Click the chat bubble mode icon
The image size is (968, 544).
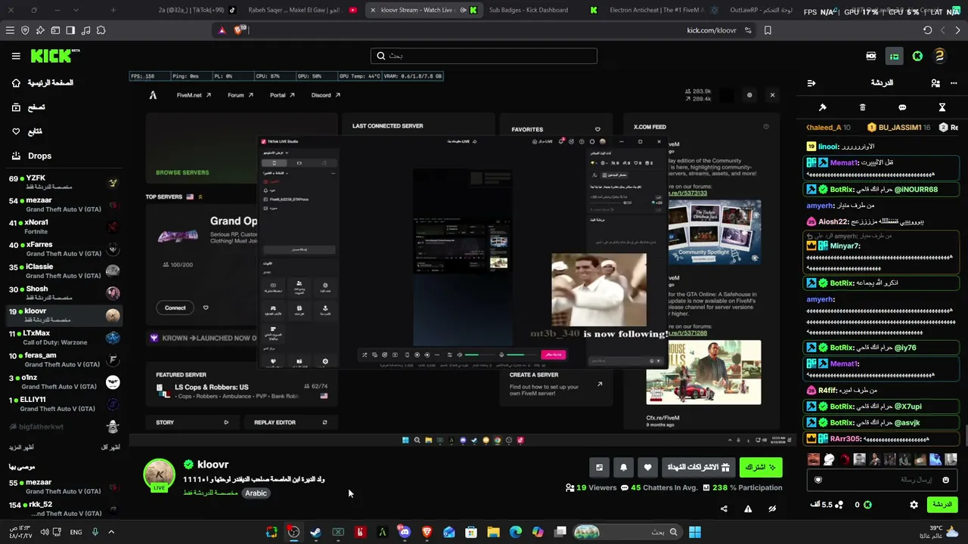[902, 107]
